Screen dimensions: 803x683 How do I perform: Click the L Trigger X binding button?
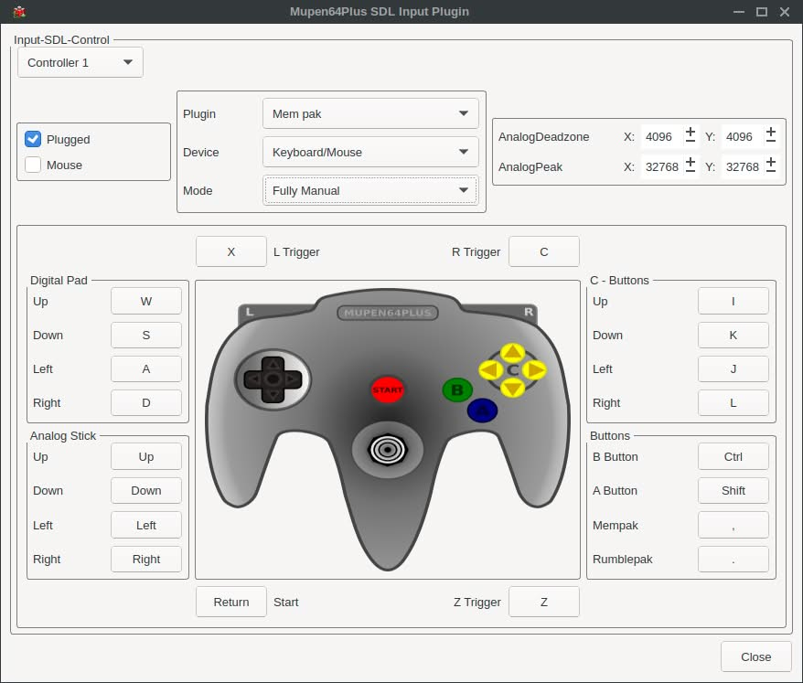(231, 251)
